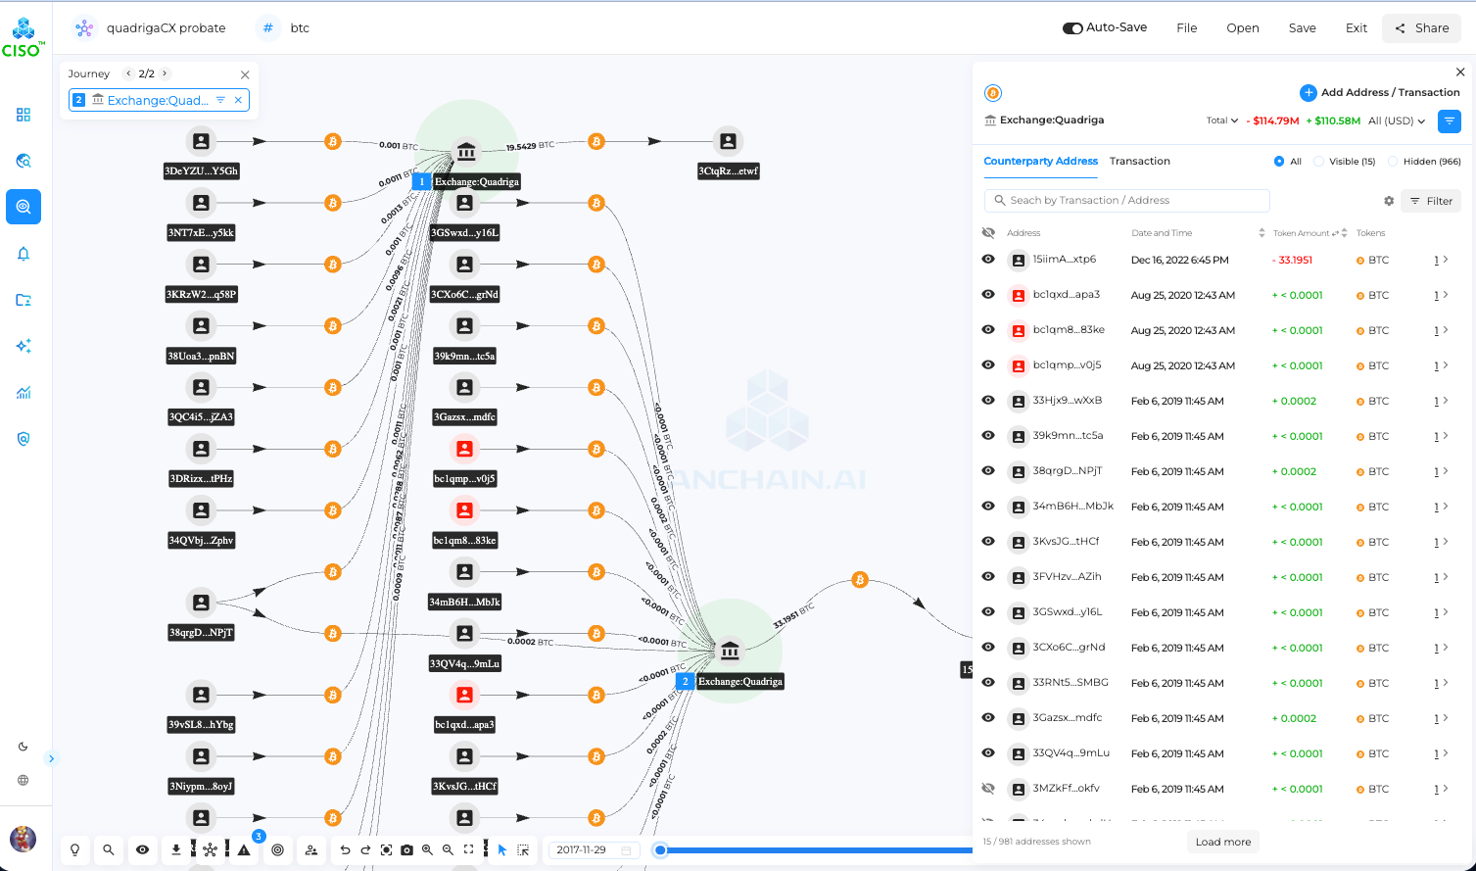Click the people group tool in toolbar
Viewport: 1476px width, 871px height.
pos(311,850)
